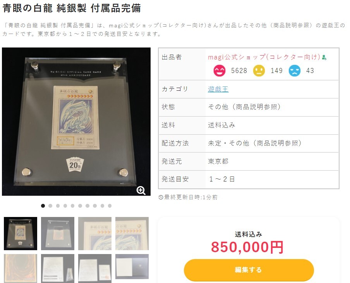The image size is (350, 283).
Task: Open the second thumbnail showing frame back
Action: click(58, 234)
